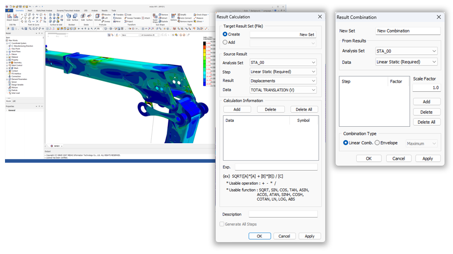Click the Explode sub shape tool
This screenshot has height=254, width=453.
click(x=163, y=21)
